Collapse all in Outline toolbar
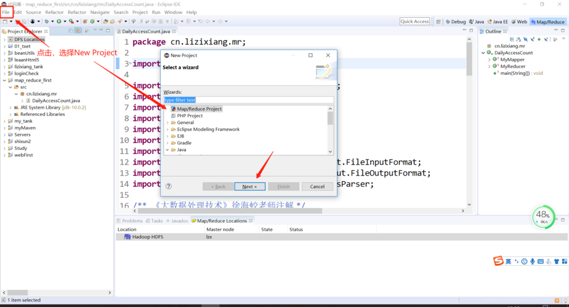The image size is (569, 307). pyautogui.click(x=512, y=39)
